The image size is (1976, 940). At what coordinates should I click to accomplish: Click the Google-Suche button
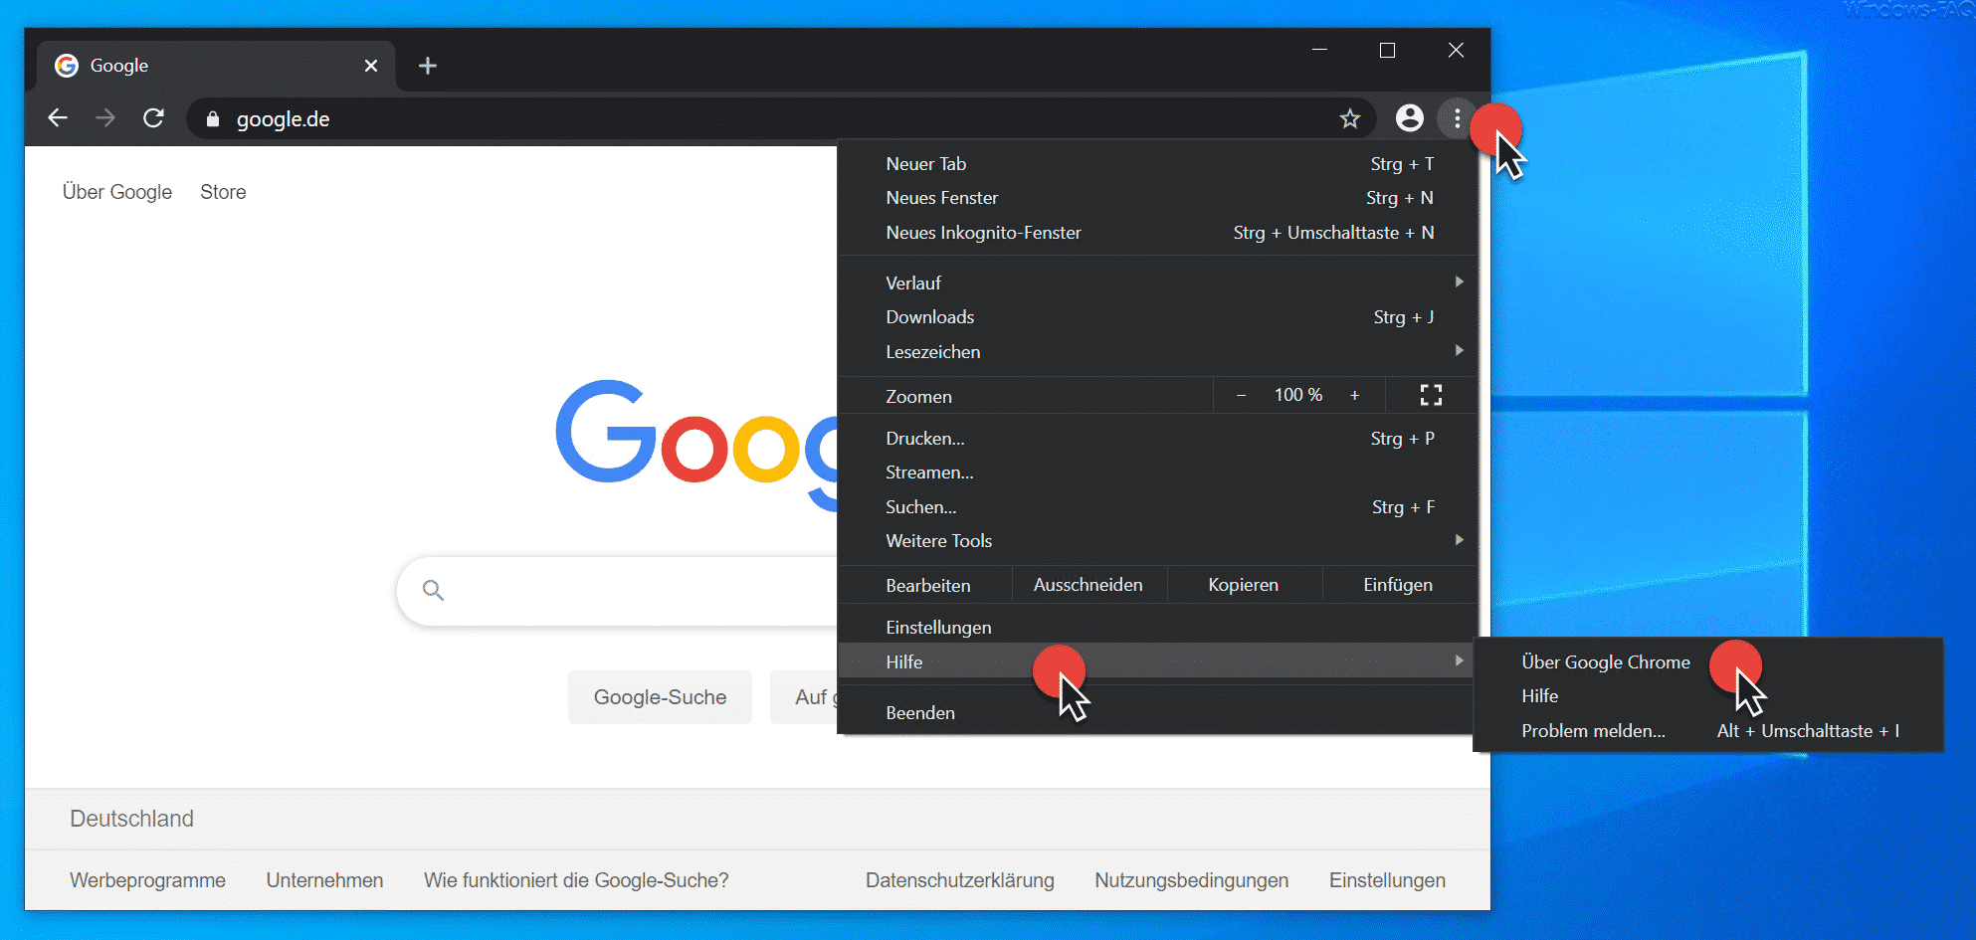[660, 697]
